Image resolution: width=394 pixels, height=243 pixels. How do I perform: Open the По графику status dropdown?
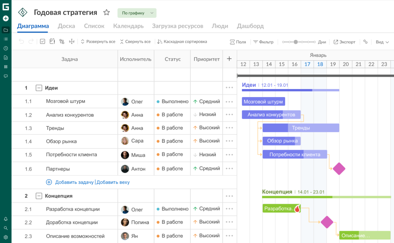tap(137, 13)
